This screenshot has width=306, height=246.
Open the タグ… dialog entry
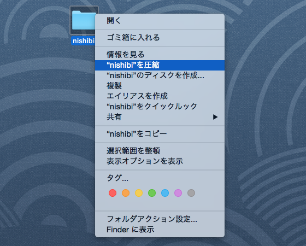point(160,178)
